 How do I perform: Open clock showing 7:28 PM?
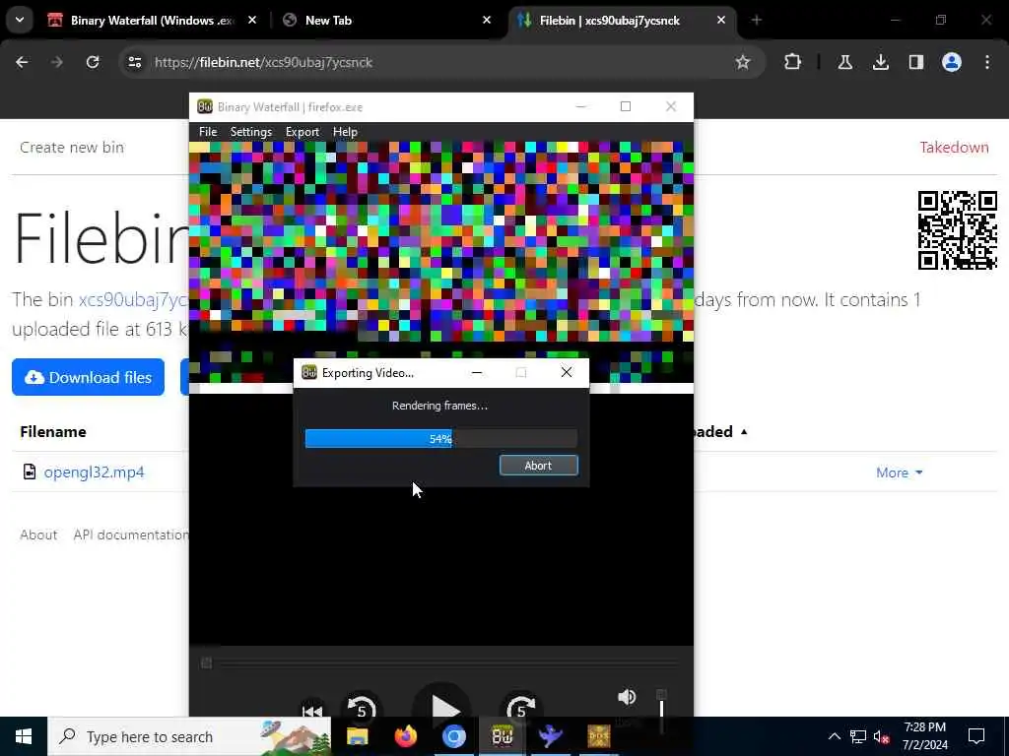pos(924,736)
